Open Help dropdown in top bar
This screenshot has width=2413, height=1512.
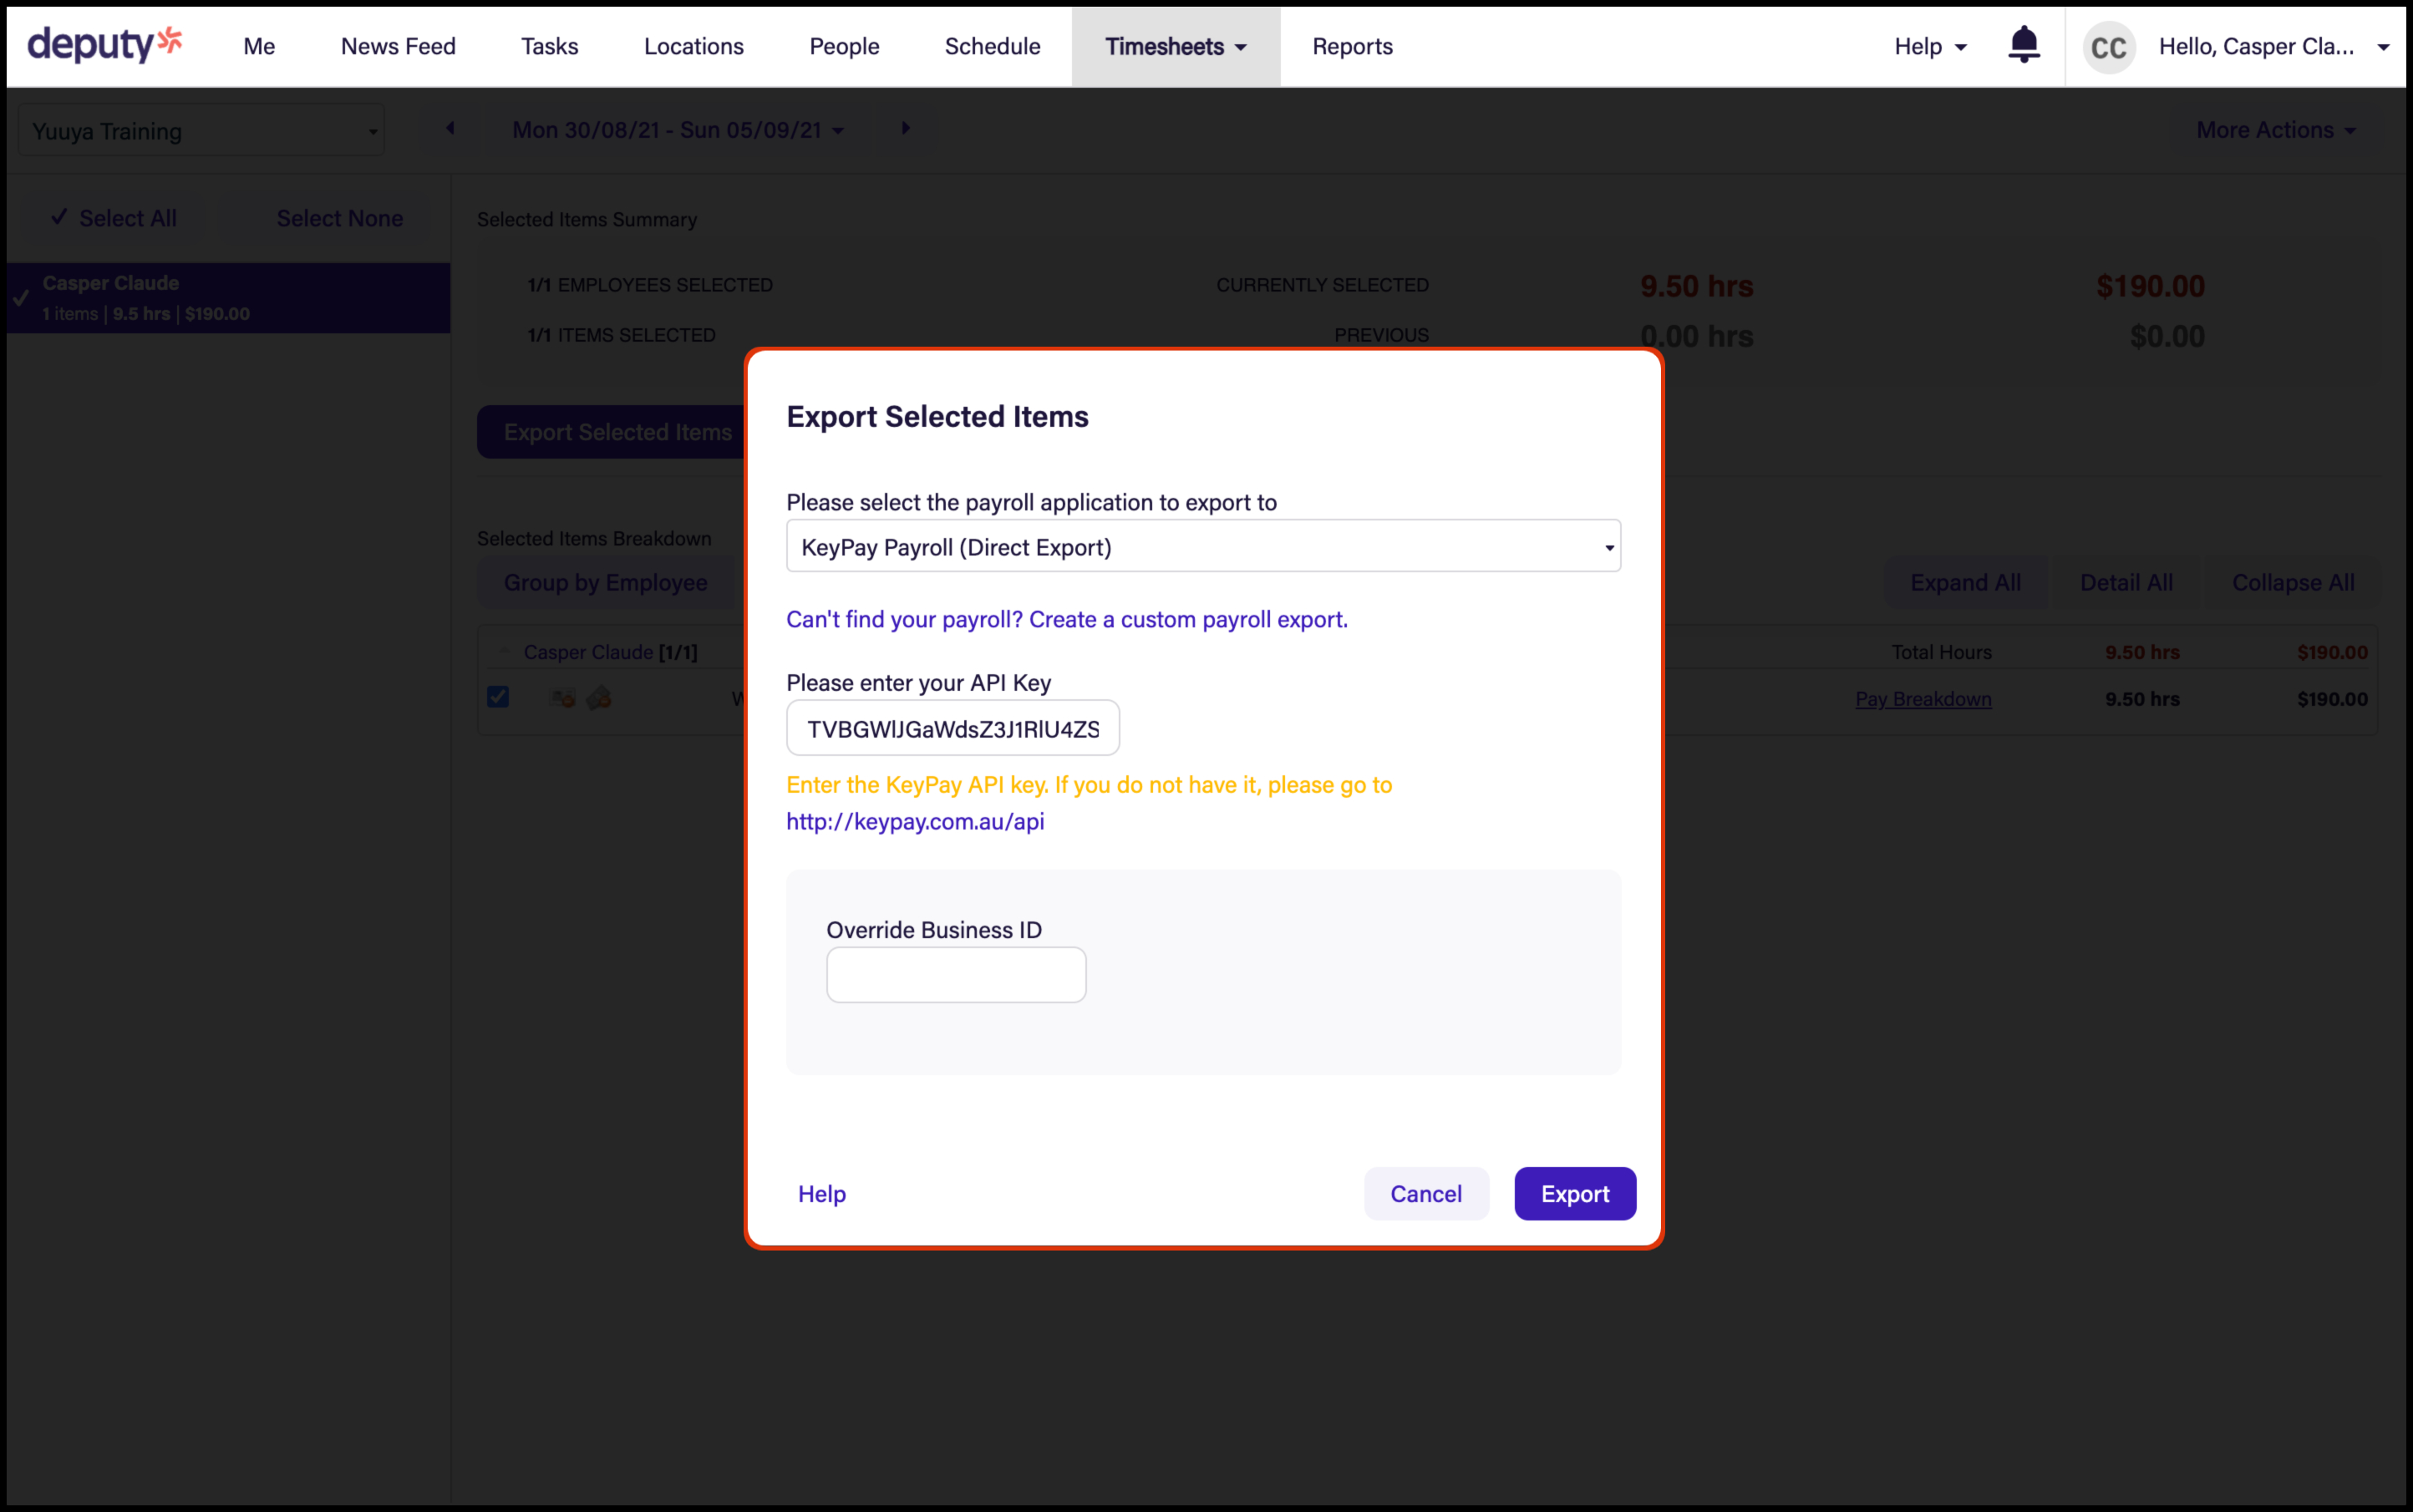tap(1929, 47)
